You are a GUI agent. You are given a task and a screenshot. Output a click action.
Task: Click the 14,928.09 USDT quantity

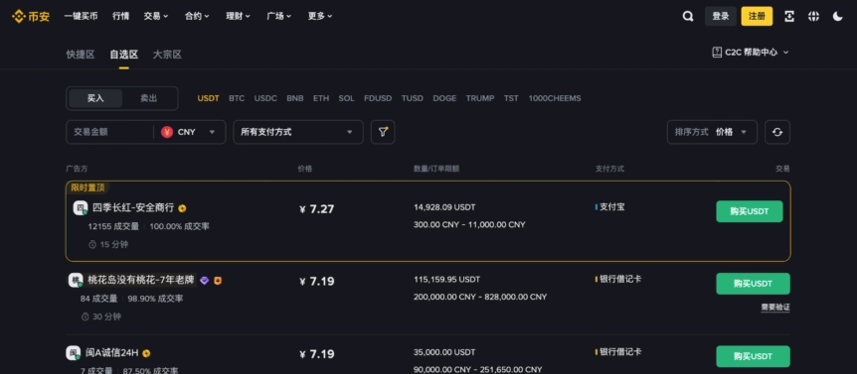point(444,207)
